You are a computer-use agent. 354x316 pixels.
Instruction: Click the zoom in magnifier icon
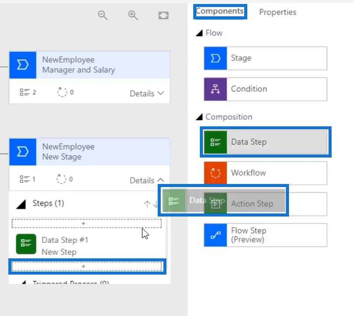point(133,15)
